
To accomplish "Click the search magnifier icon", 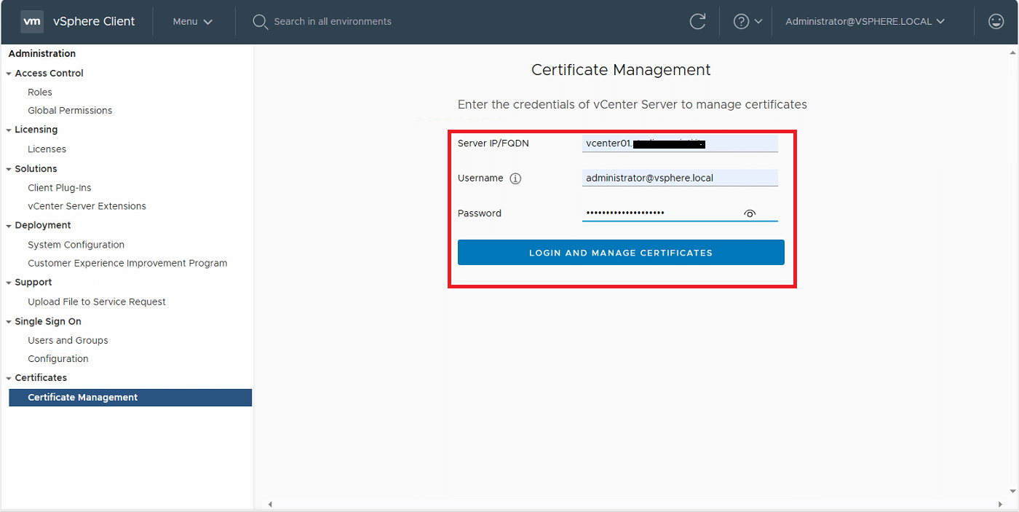I will [261, 22].
